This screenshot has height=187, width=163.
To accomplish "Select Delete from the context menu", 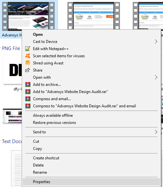I will 91,165.
